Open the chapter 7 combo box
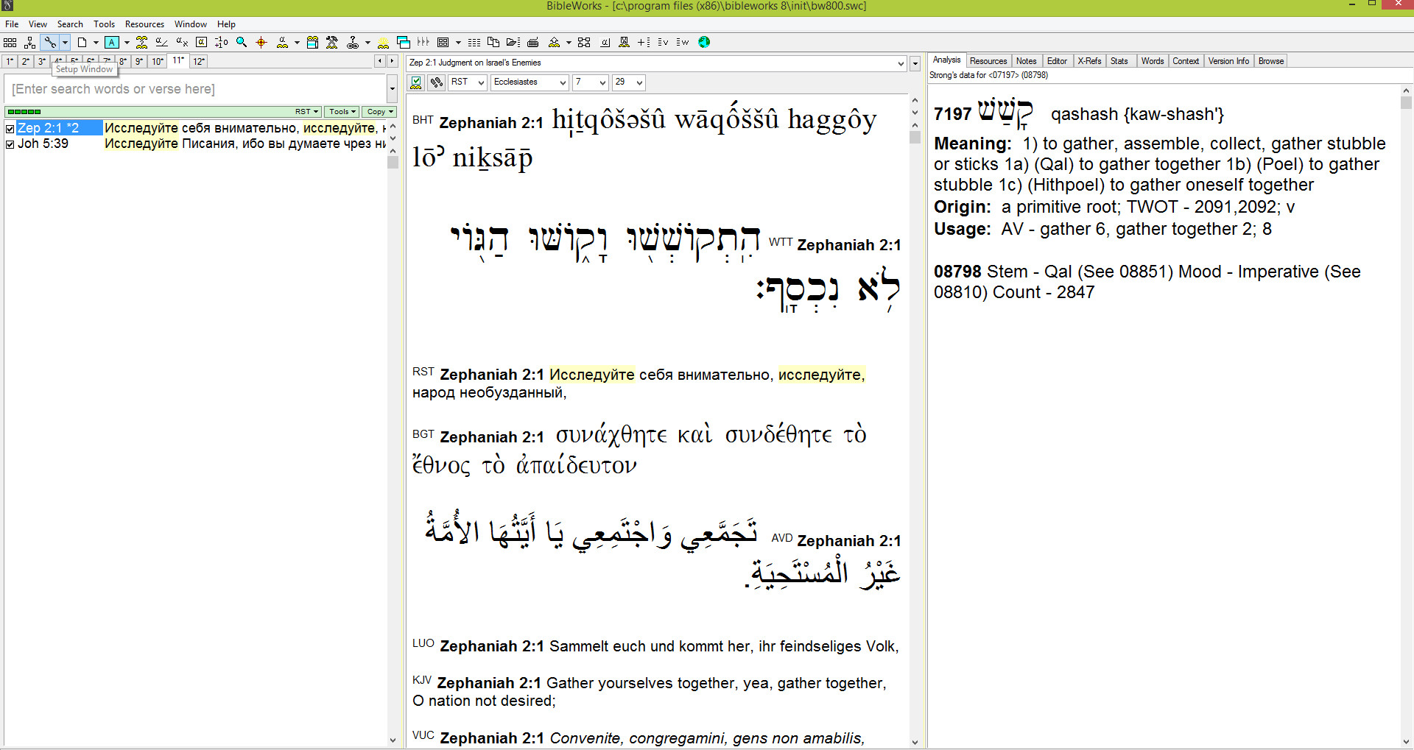Image resolution: width=1414 pixels, height=750 pixels. pyautogui.click(x=591, y=82)
